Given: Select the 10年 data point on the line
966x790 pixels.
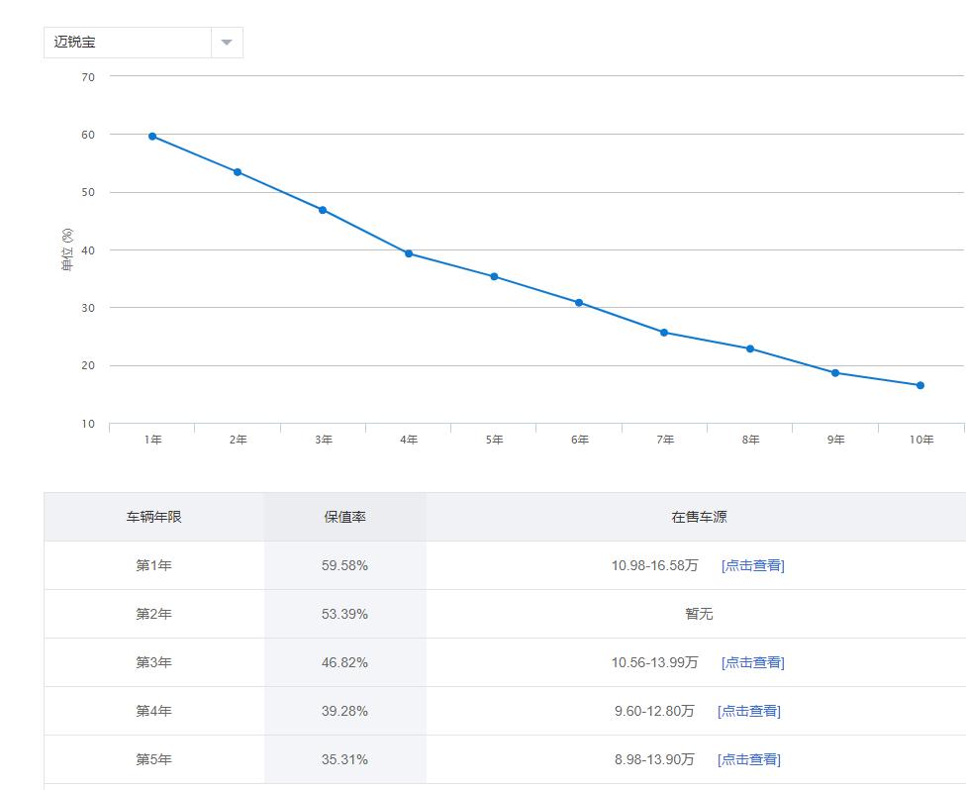Looking at the screenshot, I should coord(920,385).
